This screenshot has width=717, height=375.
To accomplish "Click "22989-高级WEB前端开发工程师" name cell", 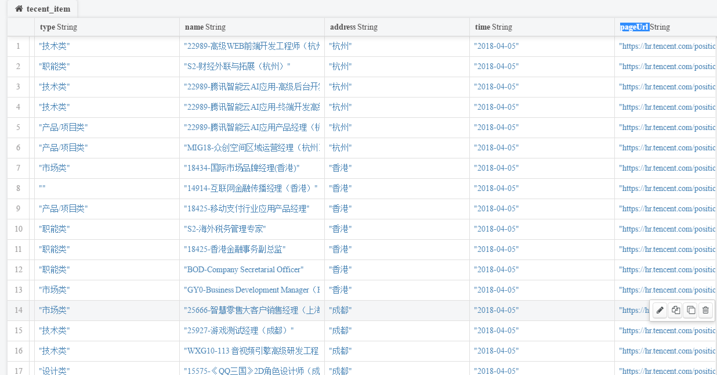I will 252,46.
